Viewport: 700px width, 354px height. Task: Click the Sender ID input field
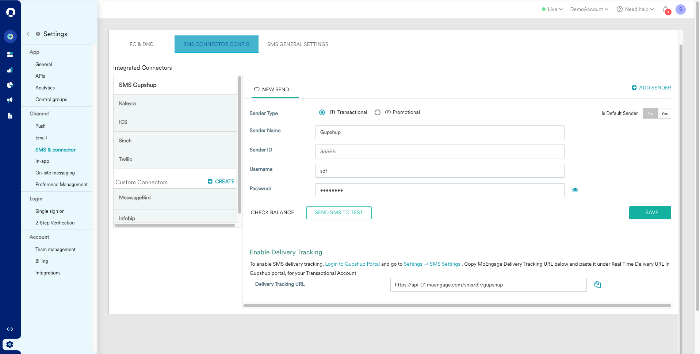coord(440,151)
